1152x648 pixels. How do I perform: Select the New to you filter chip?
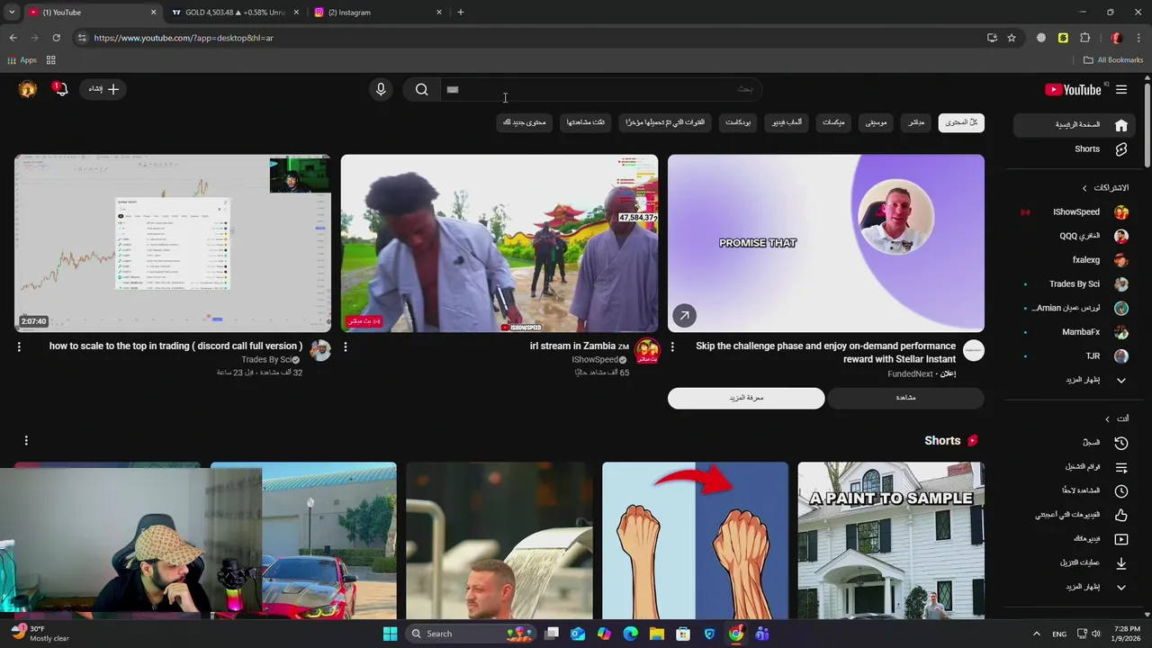[x=525, y=122]
